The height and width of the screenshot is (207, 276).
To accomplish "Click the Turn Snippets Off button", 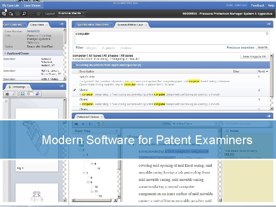I will 254,56.
